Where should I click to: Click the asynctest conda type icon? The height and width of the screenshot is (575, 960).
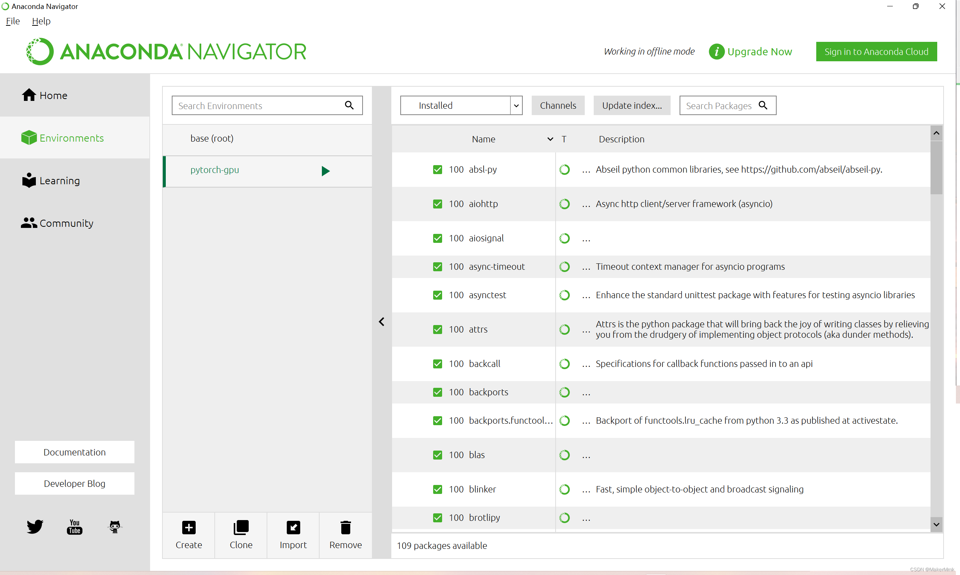pyautogui.click(x=564, y=295)
